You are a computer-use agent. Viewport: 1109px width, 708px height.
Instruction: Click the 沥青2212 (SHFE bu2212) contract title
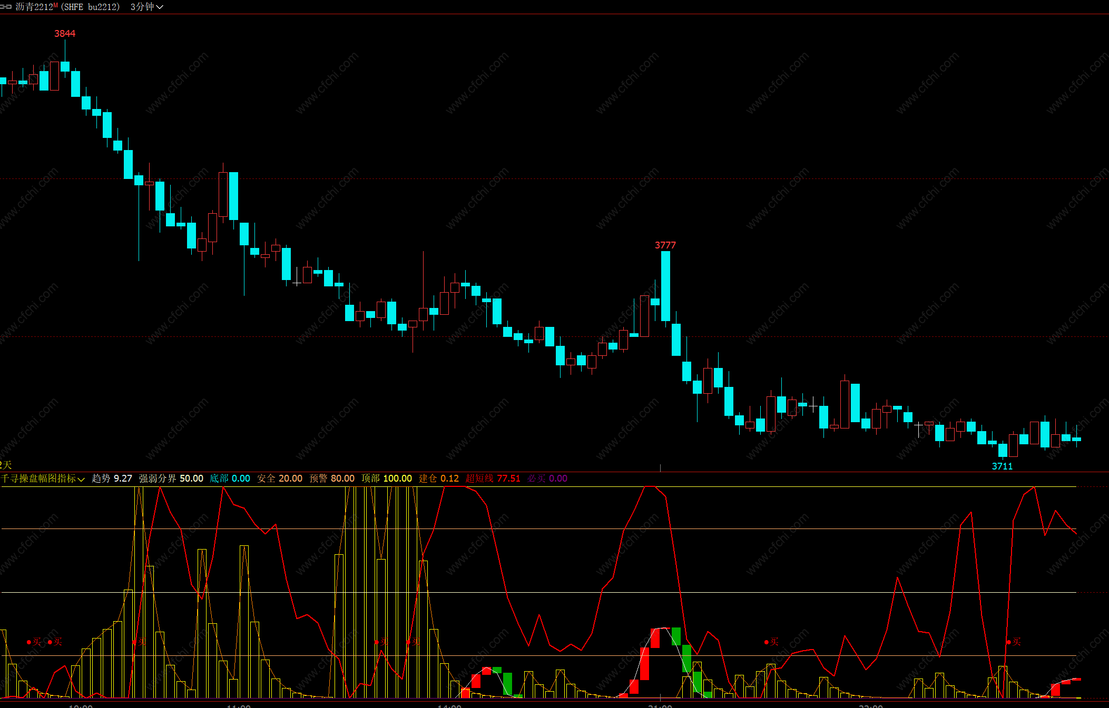click(x=67, y=7)
